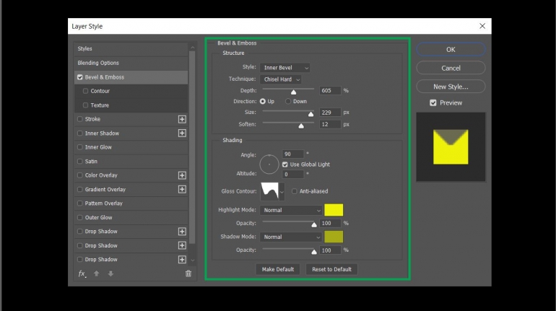The height and width of the screenshot is (311, 556).
Task: Click the trash icon to delete effect
Action: (188, 273)
